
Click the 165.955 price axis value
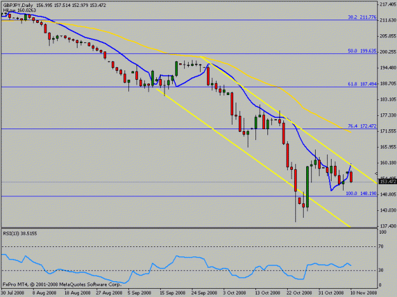point(387,147)
